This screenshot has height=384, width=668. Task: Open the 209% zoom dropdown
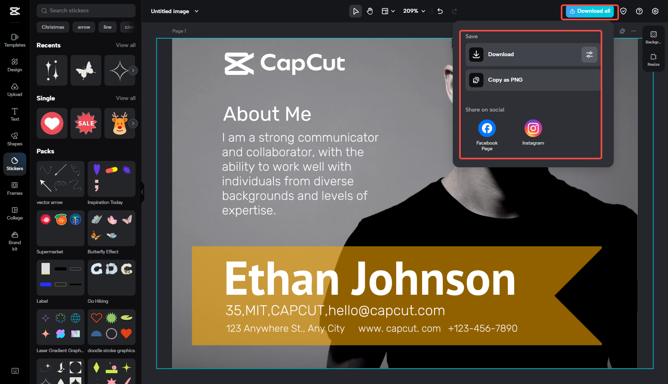click(x=414, y=11)
